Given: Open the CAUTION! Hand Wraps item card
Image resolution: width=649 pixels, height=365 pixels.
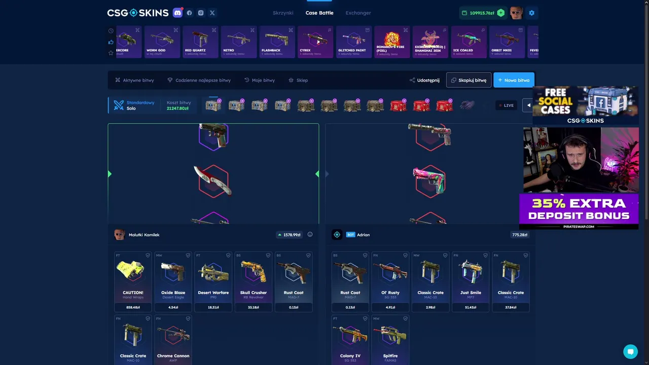Looking at the screenshot, I should (x=133, y=282).
